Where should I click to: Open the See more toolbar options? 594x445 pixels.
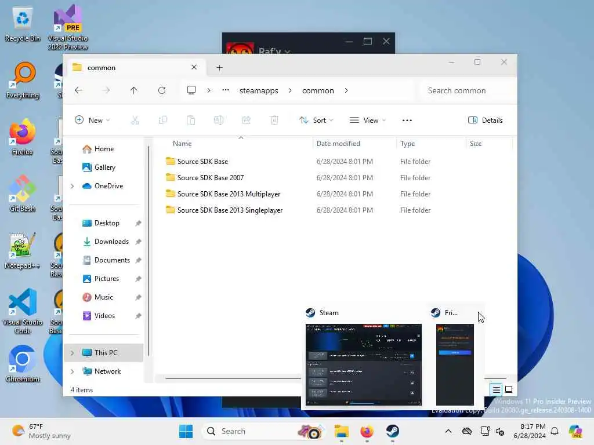(x=407, y=121)
